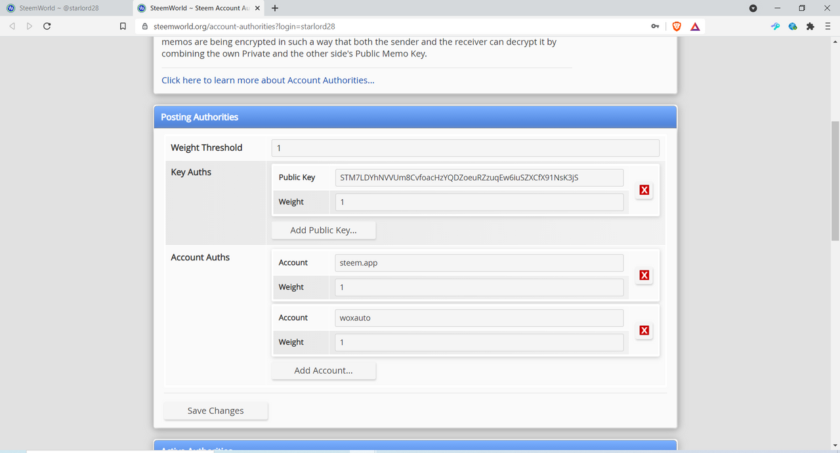Open learn more about Account Authorities link
This screenshot has height=453, width=840.
(x=268, y=80)
